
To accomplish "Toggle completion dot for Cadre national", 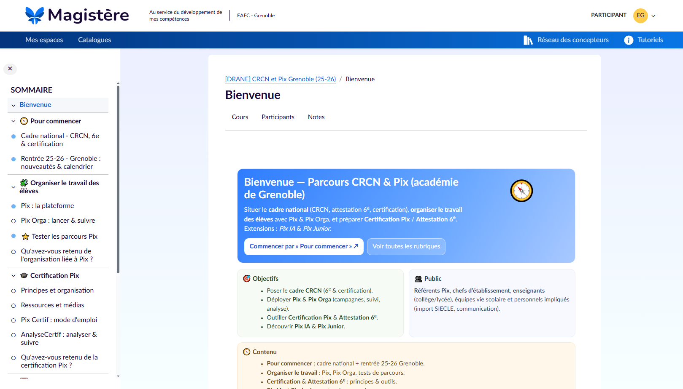I will (13, 136).
